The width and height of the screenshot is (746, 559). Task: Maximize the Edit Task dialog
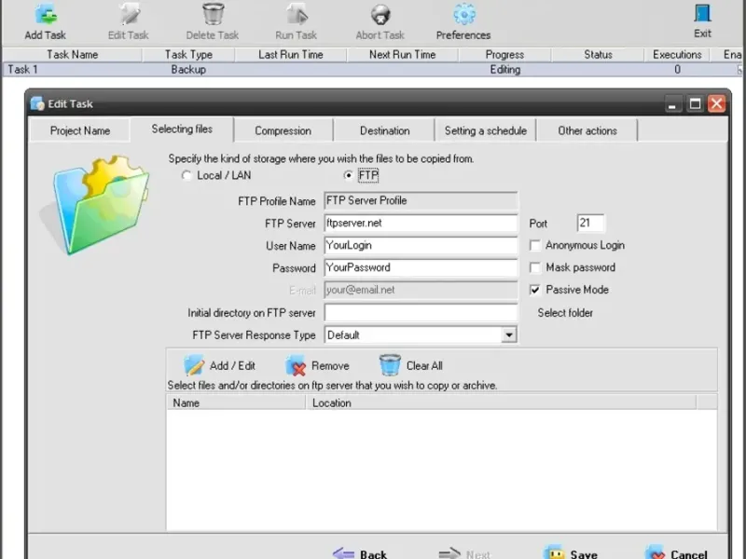[x=695, y=103]
